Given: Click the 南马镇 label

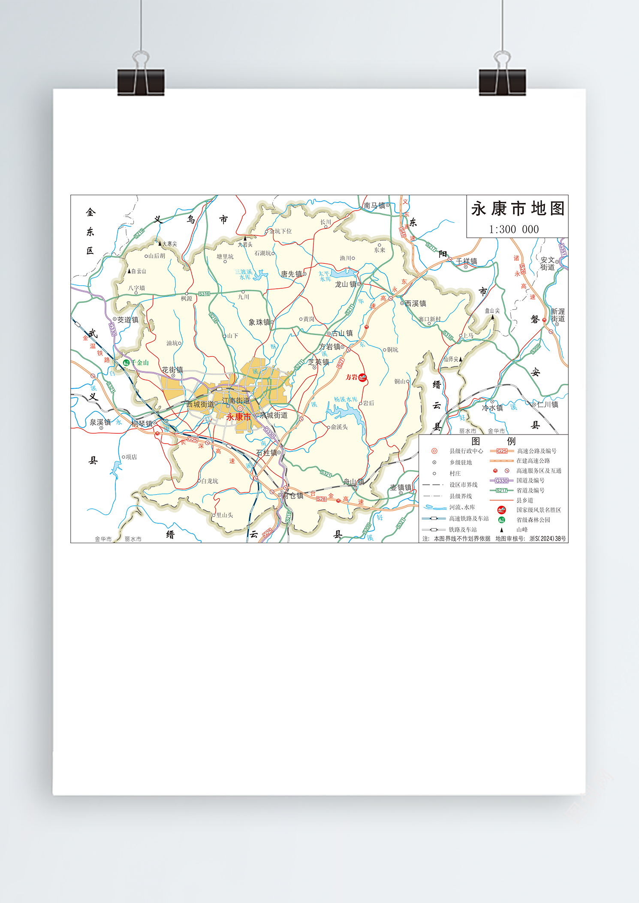Looking at the screenshot, I should (374, 205).
